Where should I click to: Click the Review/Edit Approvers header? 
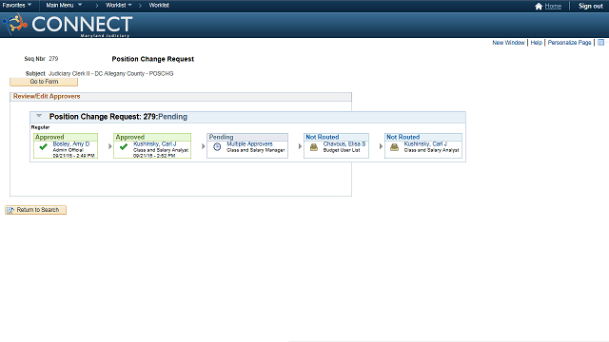(47, 96)
